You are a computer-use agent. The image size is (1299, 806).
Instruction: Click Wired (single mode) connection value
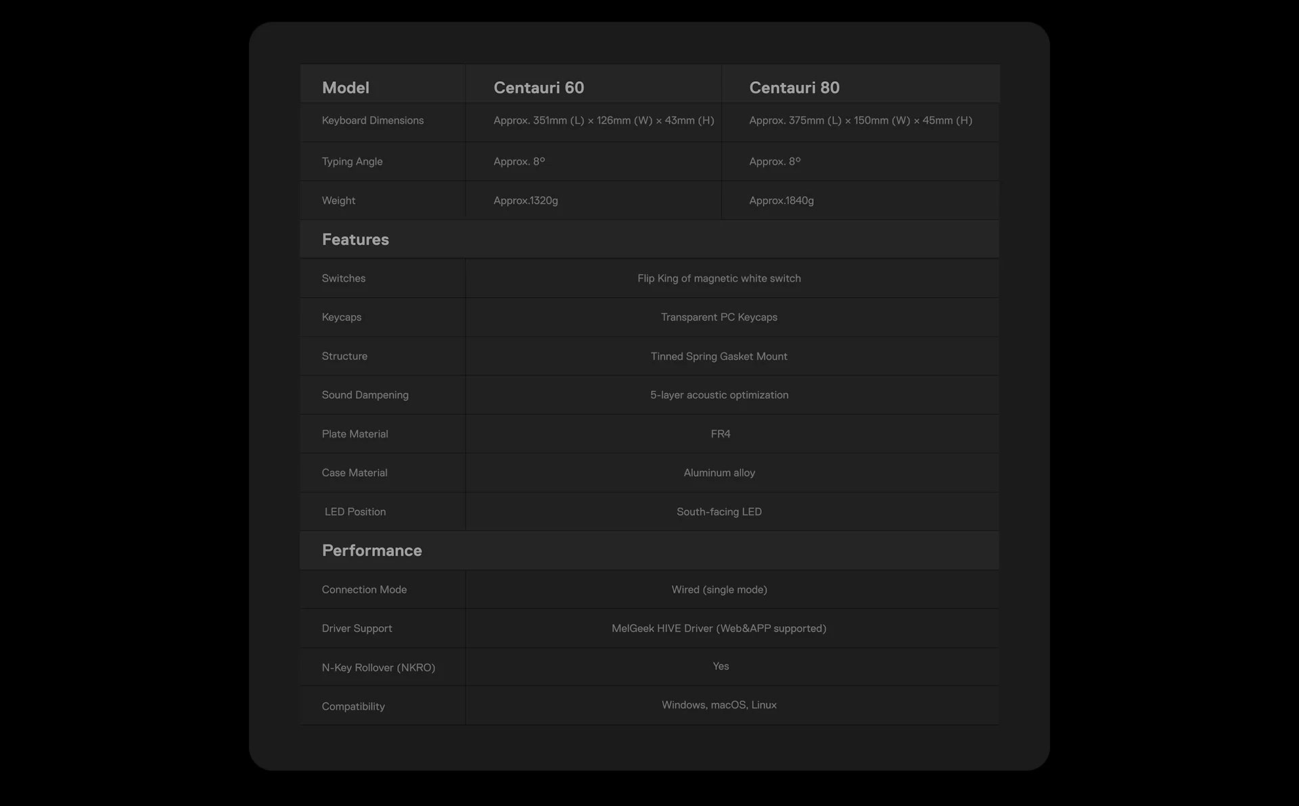(x=719, y=590)
